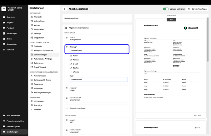
Task: Click the Dateinamen folder icon
Action: [32, 63]
